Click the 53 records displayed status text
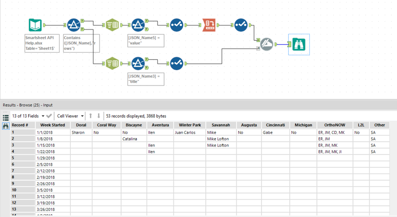The width and height of the screenshot is (397, 217). point(136,116)
